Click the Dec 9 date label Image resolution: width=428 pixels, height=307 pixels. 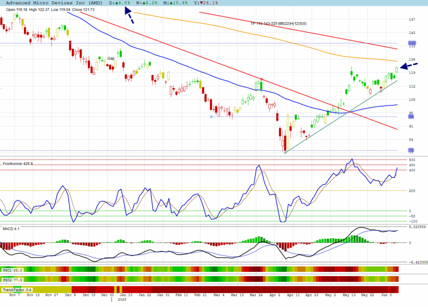(x=70, y=295)
